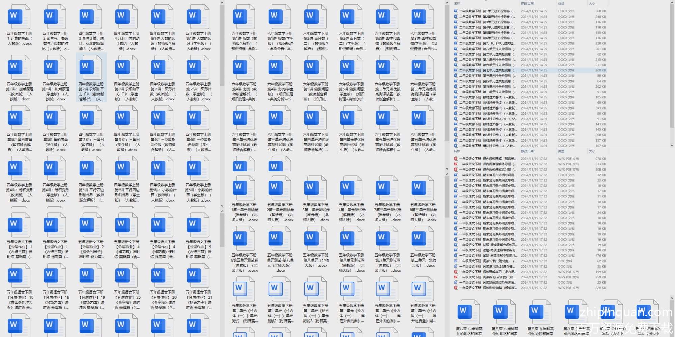This screenshot has width=675, height=337.
Task: Click PDF icon of '课内阅读理解 (部编版)' row
Action: (x=456, y=159)
